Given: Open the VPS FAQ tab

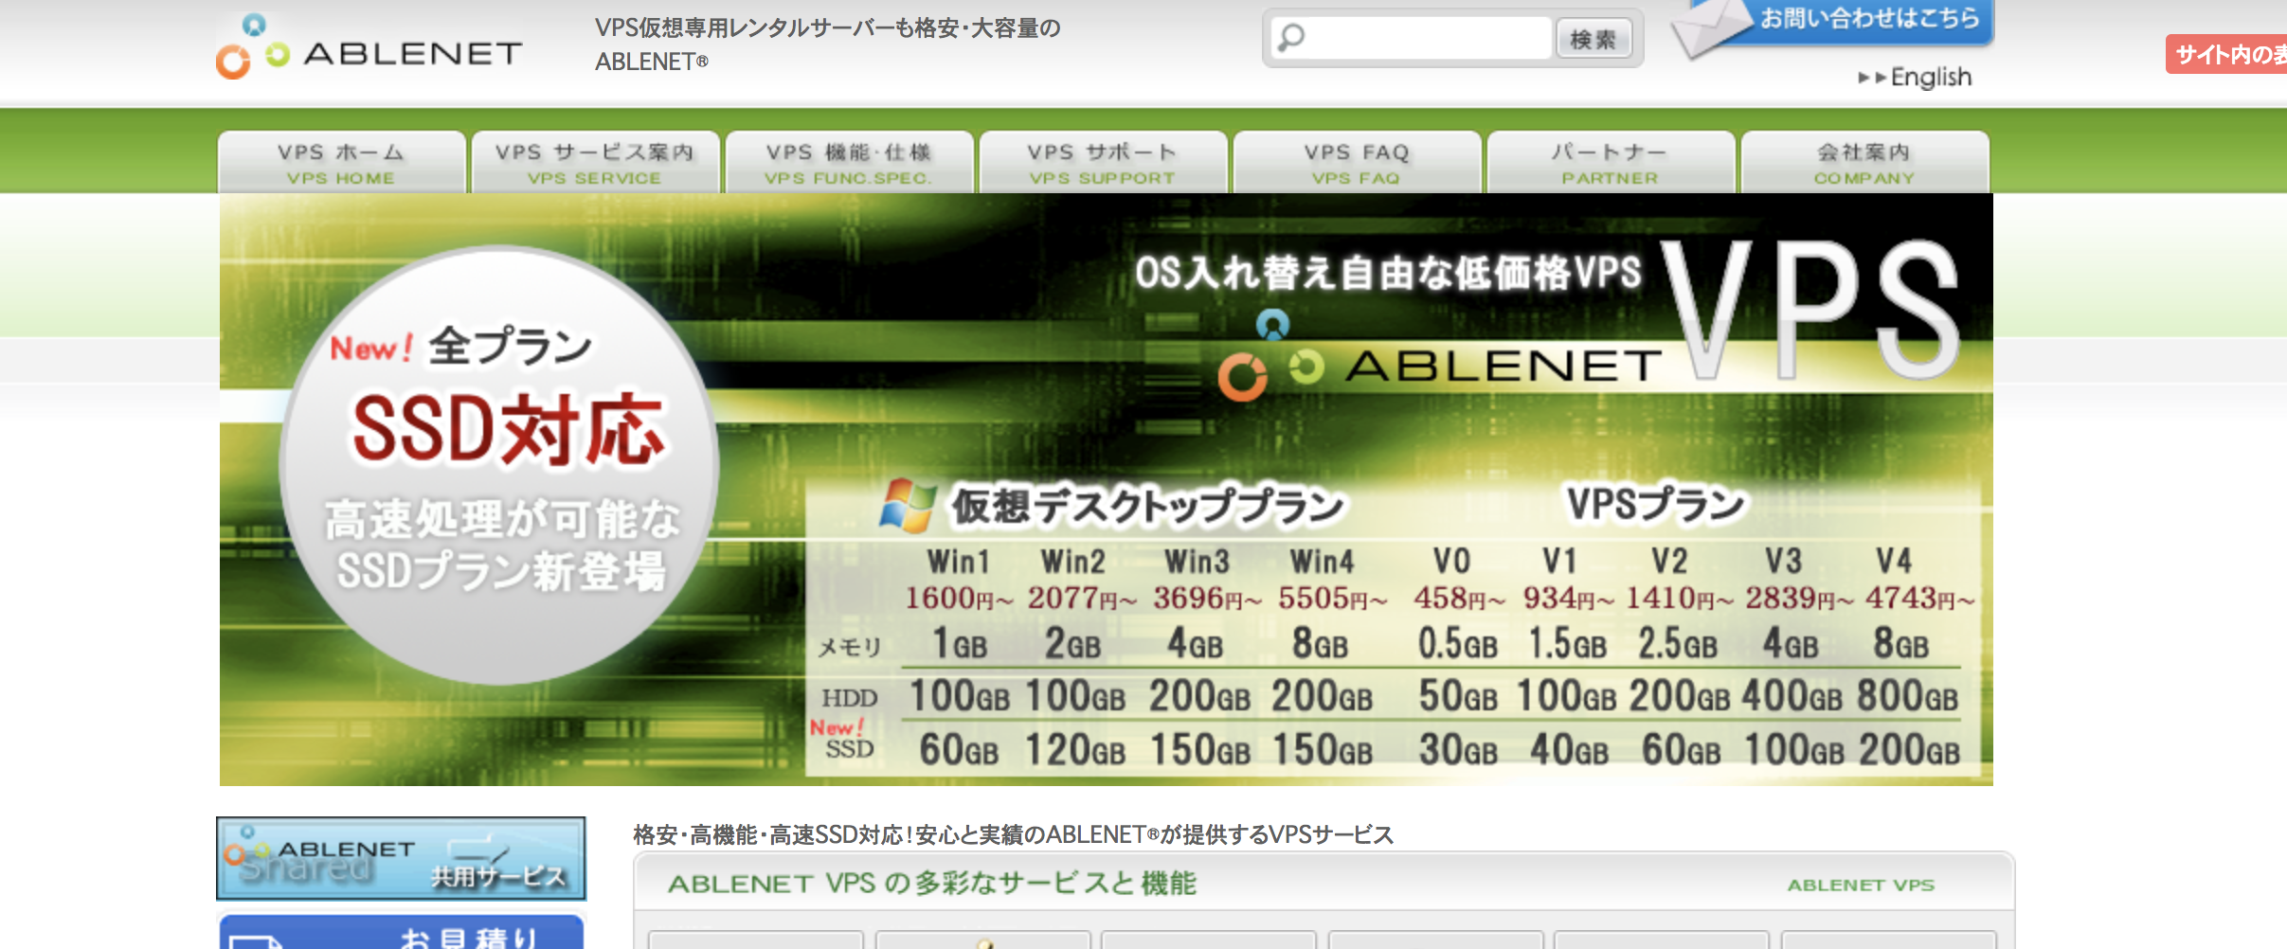Looking at the screenshot, I should pyautogui.click(x=1357, y=163).
